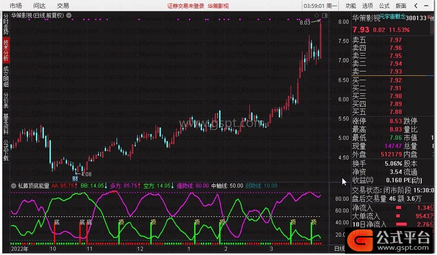The height and width of the screenshot is (255, 437).
Task: Click 卖二 ask price 7.94
Action: click(x=395, y=64)
